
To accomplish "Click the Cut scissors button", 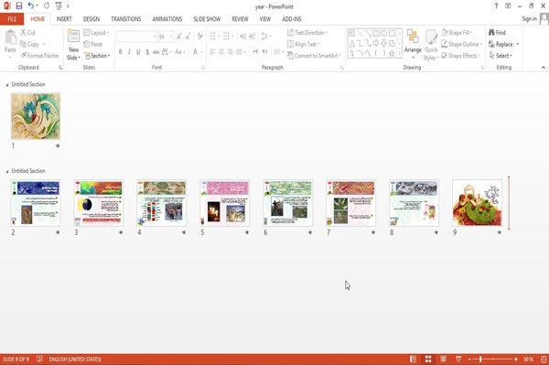I will pos(27,33).
